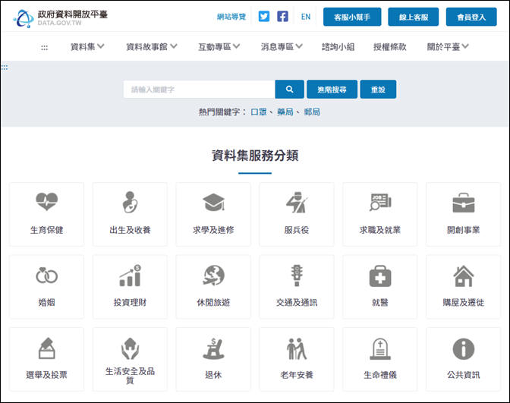Screen dimensions: 510x403
Task: Click the blue accesskey dots in gray area
Action: click(5, 68)
